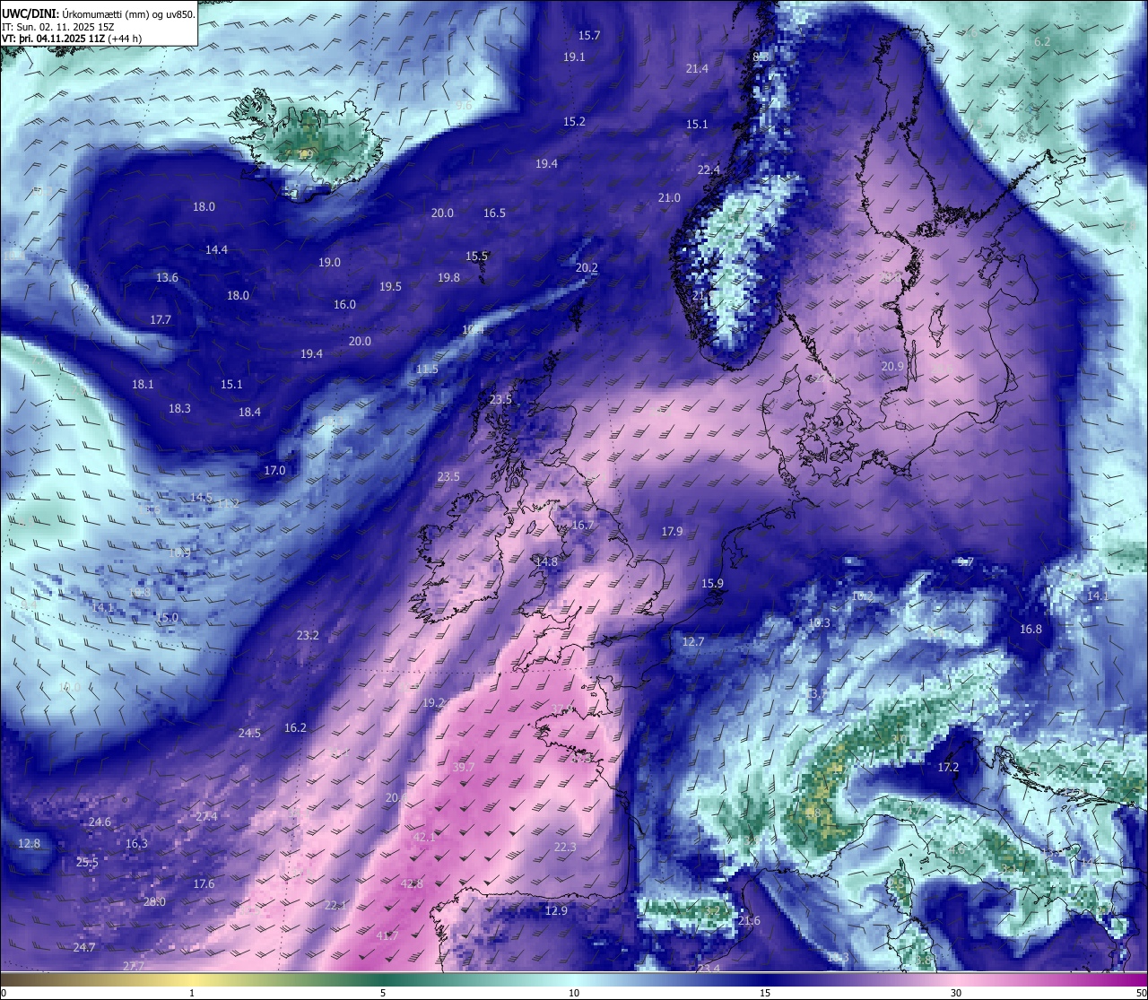The width and height of the screenshot is (1148, 1000).
Task: Click the 15.5 value north of the Faroes
Action: 476,256
